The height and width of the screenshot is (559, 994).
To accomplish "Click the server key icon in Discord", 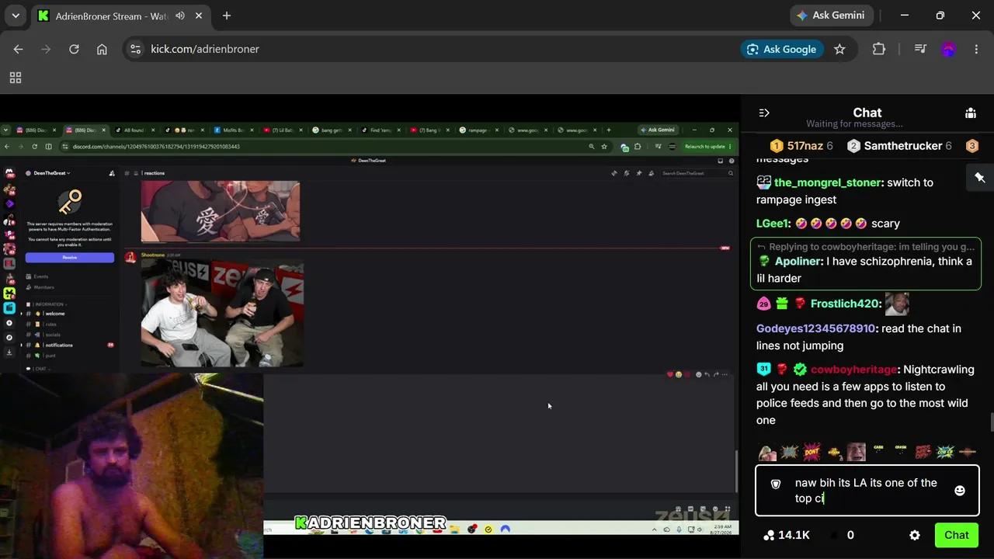I will point(70,202).
